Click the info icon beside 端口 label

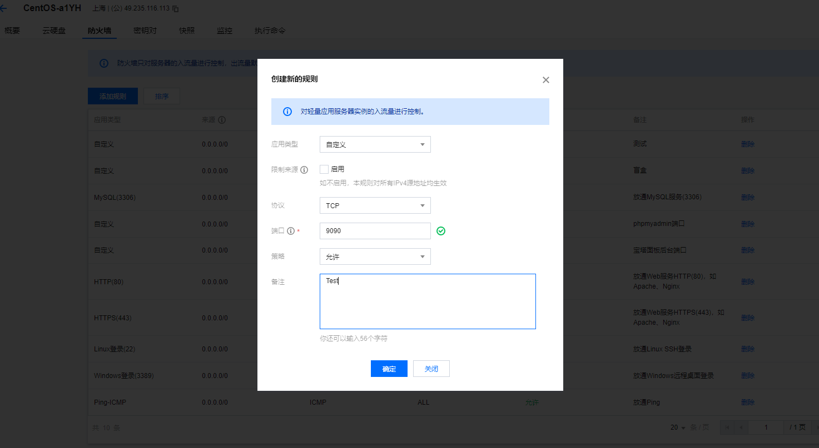click(x=291, y=231)
